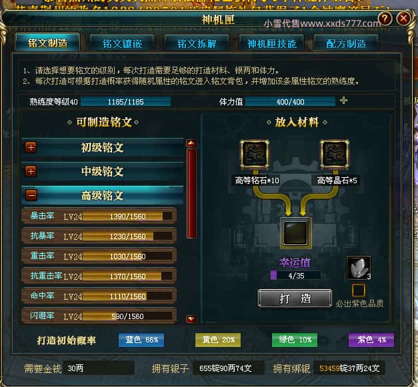418x387 pixels.
Task: Expand the 初级铭文 category
Action: pyautogui.click(x=31, y=147)
